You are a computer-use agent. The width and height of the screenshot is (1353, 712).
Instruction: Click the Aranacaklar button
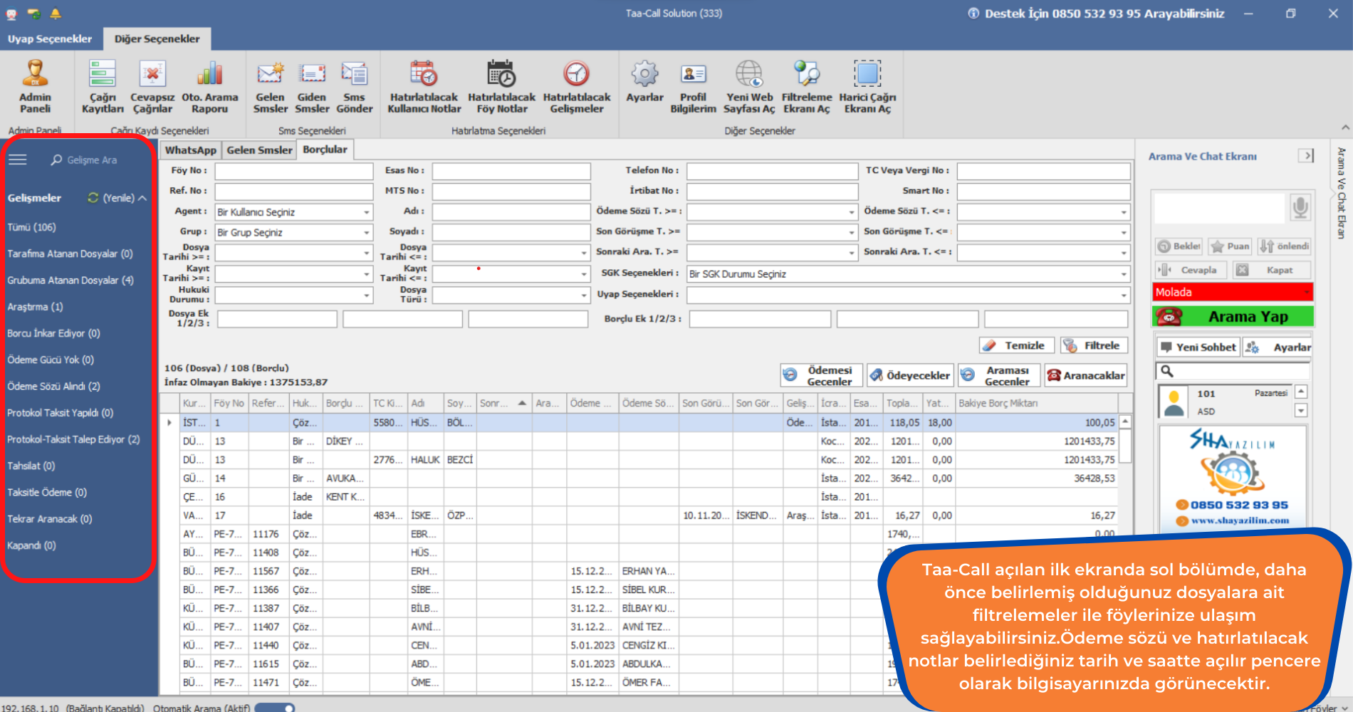[1086, 375]
